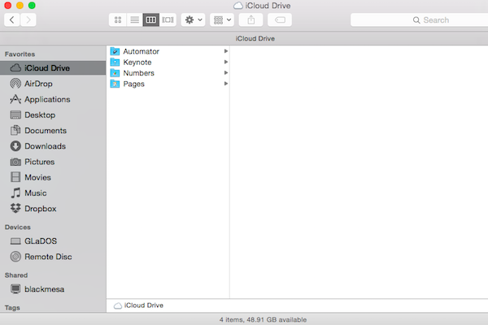
Task: Open AirDrop from sidebar label
Action: [x=38, y=84]
